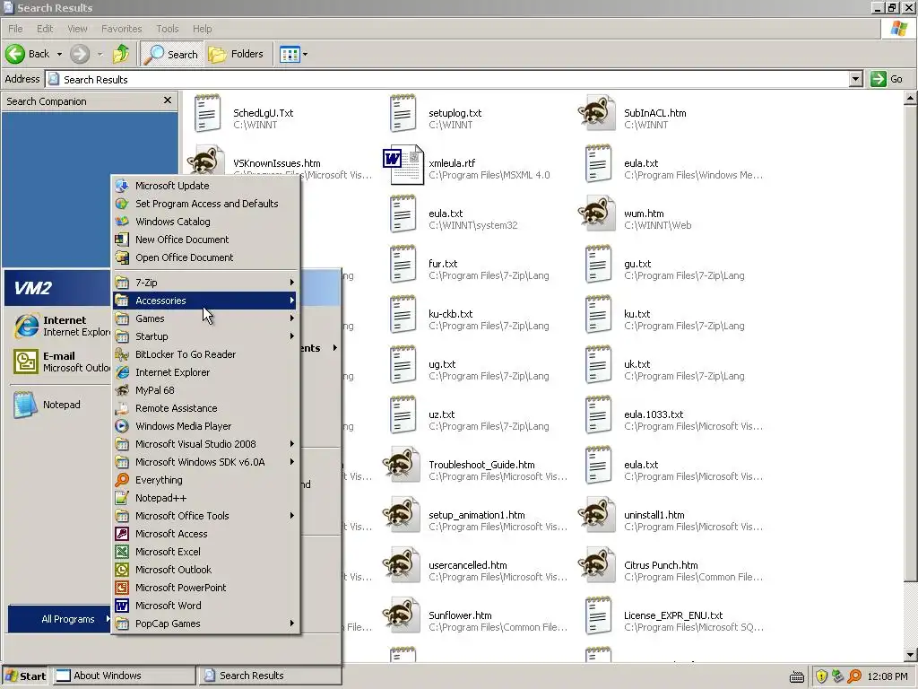Open the Favorites menu
The image size is (918, 689).
click(x=121, y=29)
